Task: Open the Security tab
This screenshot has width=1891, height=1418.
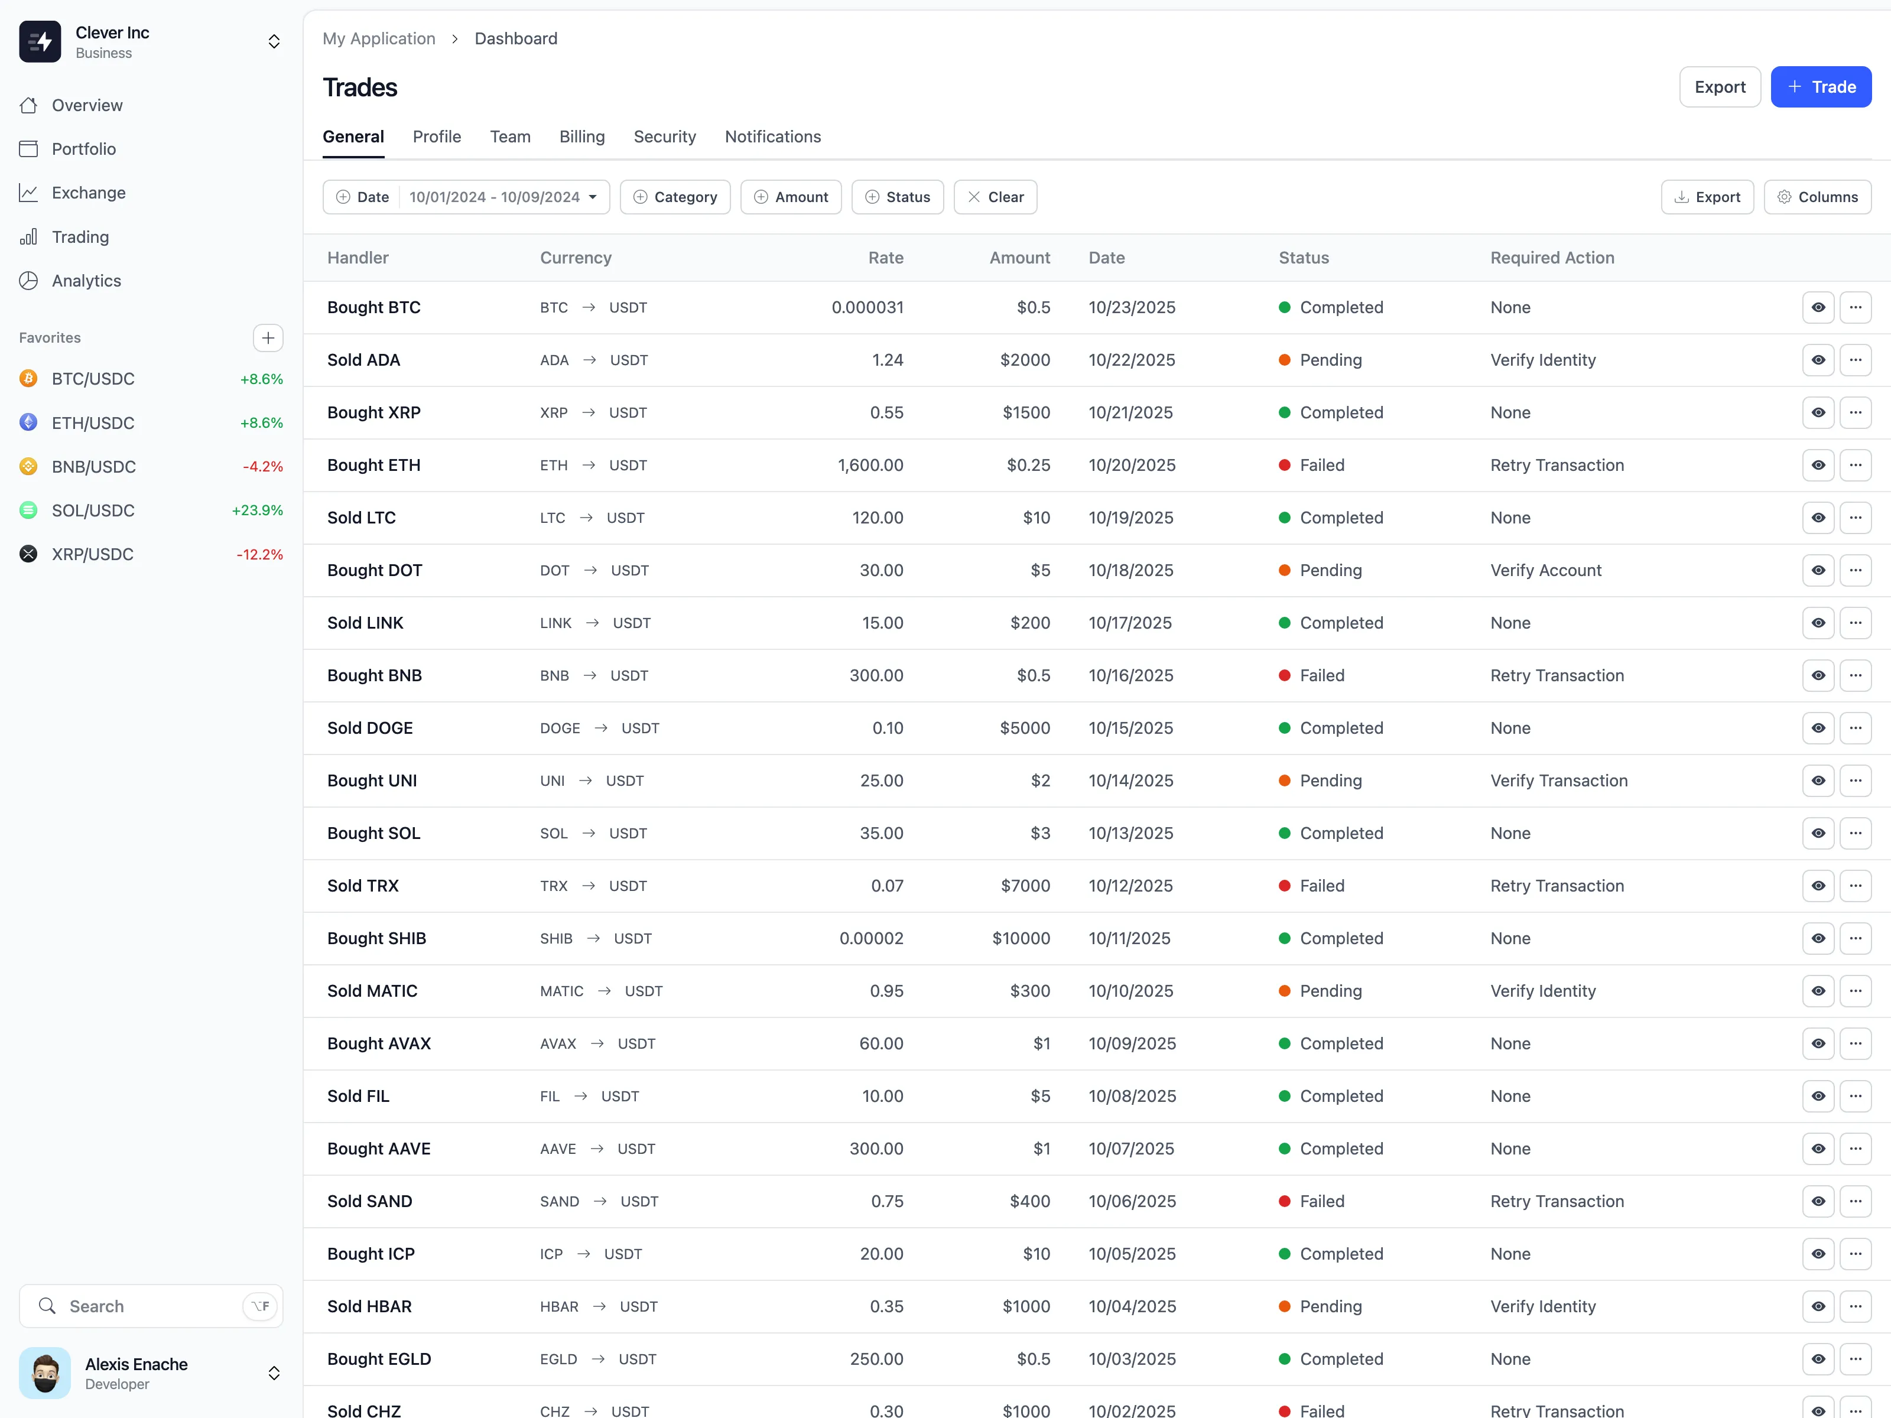Action: click(664, 136)
